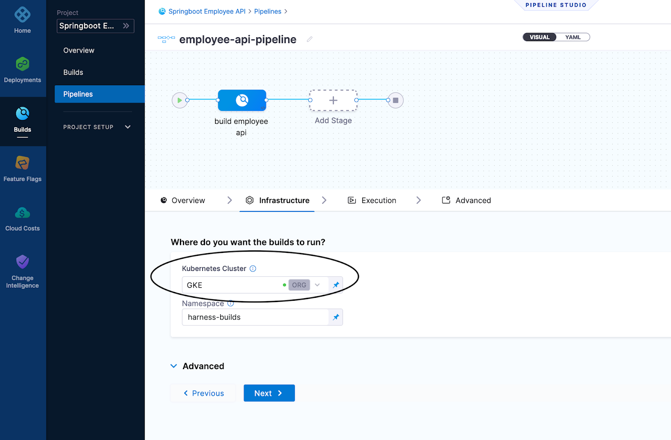The image size is (671, 440).
Task: Click the pipeline icon beside employee-api-pipeline title
Action: tap(166, 39)
